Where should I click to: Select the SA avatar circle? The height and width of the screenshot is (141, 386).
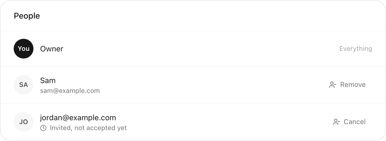(x=24, y=85)
